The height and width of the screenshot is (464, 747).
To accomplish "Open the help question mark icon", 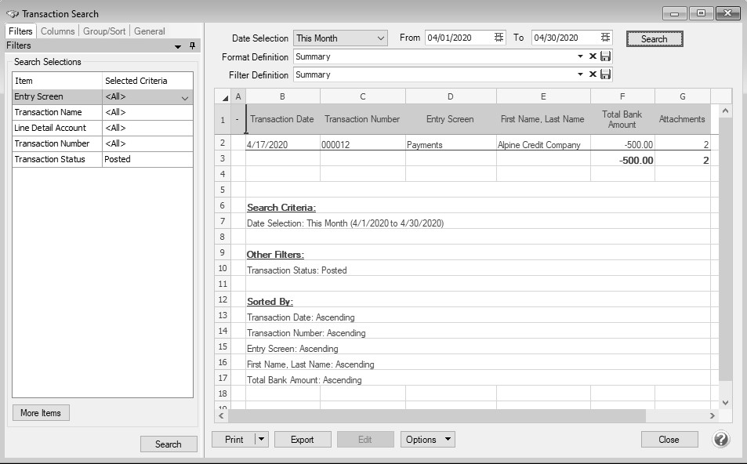I will tap(721, 439).
